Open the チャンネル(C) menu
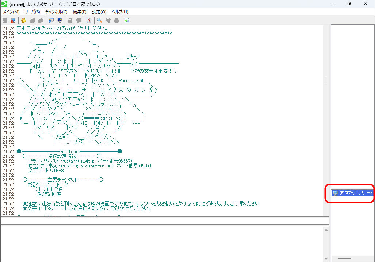 click(x=56, y=12)
